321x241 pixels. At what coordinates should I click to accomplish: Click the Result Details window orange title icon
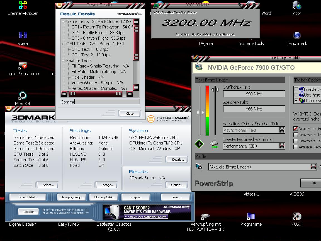[x=59, y=5]
